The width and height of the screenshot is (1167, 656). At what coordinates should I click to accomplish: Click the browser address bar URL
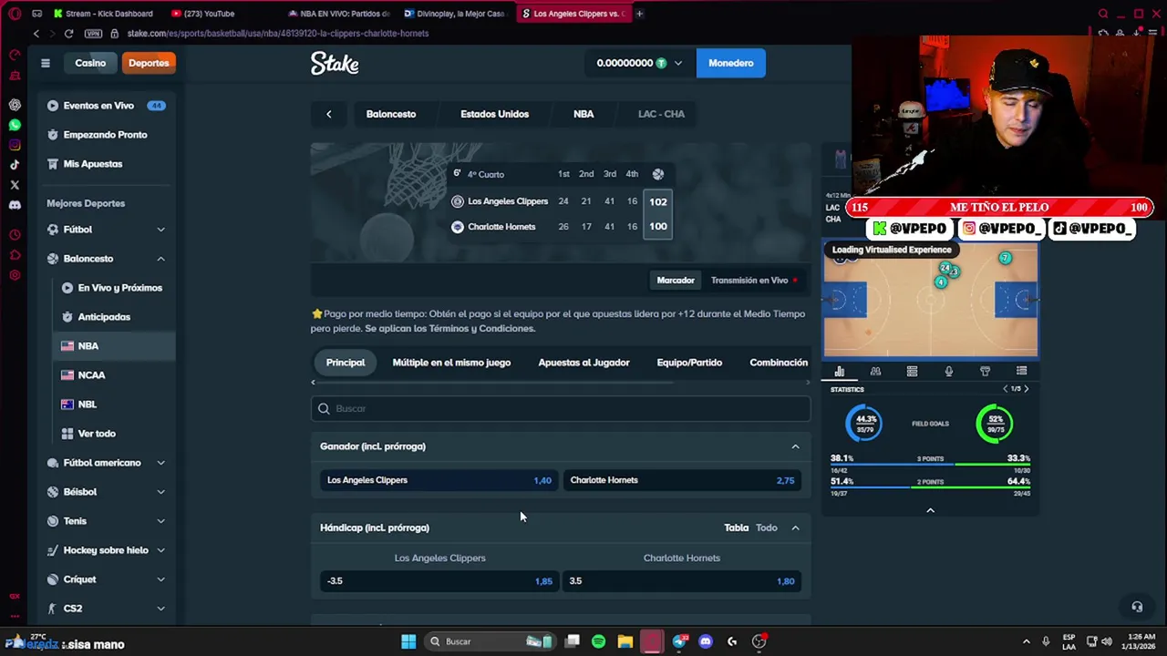[x=277, y=34]
